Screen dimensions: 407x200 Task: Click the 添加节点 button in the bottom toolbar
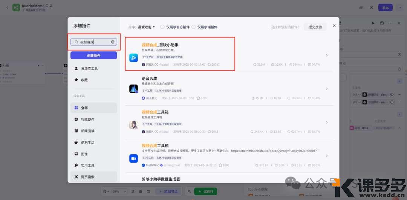(168, 191)
